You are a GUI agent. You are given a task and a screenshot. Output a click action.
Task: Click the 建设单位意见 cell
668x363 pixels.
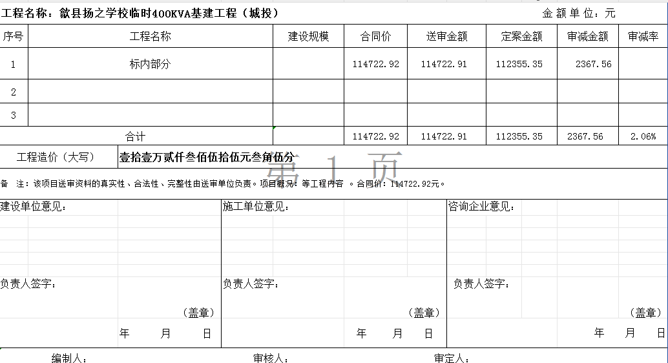point(34,207)
